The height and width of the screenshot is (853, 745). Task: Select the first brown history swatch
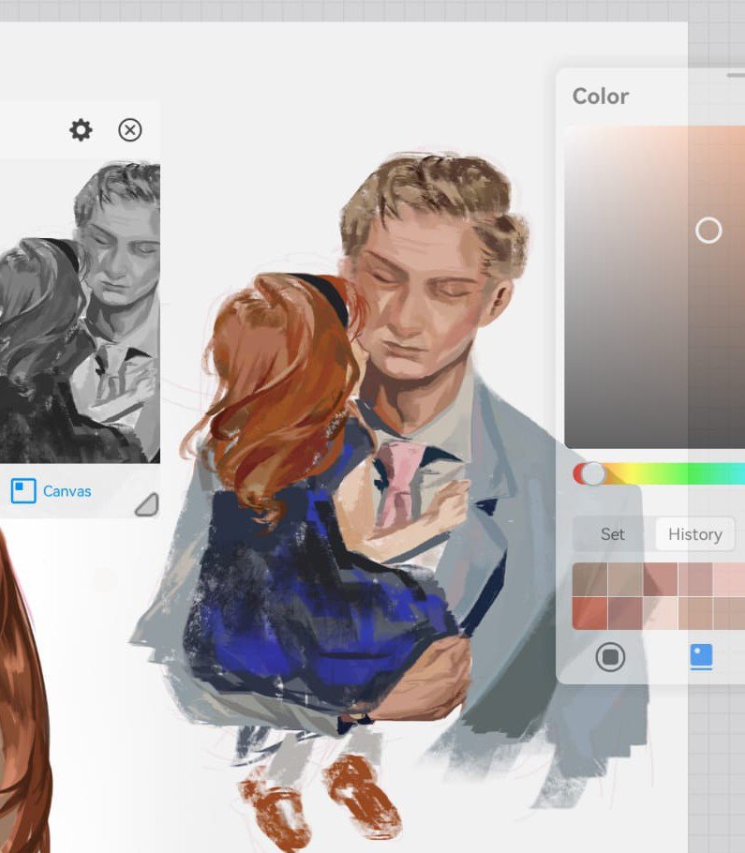pyautogui.click(x=590, y=579)
